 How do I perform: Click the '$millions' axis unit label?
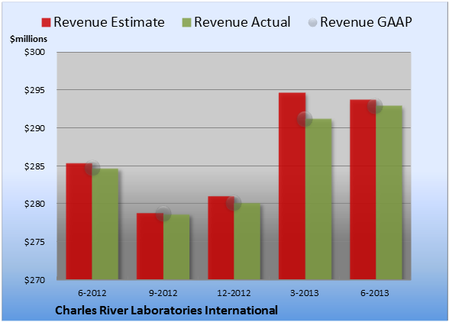pyautogui.click(x=28, y=39)
